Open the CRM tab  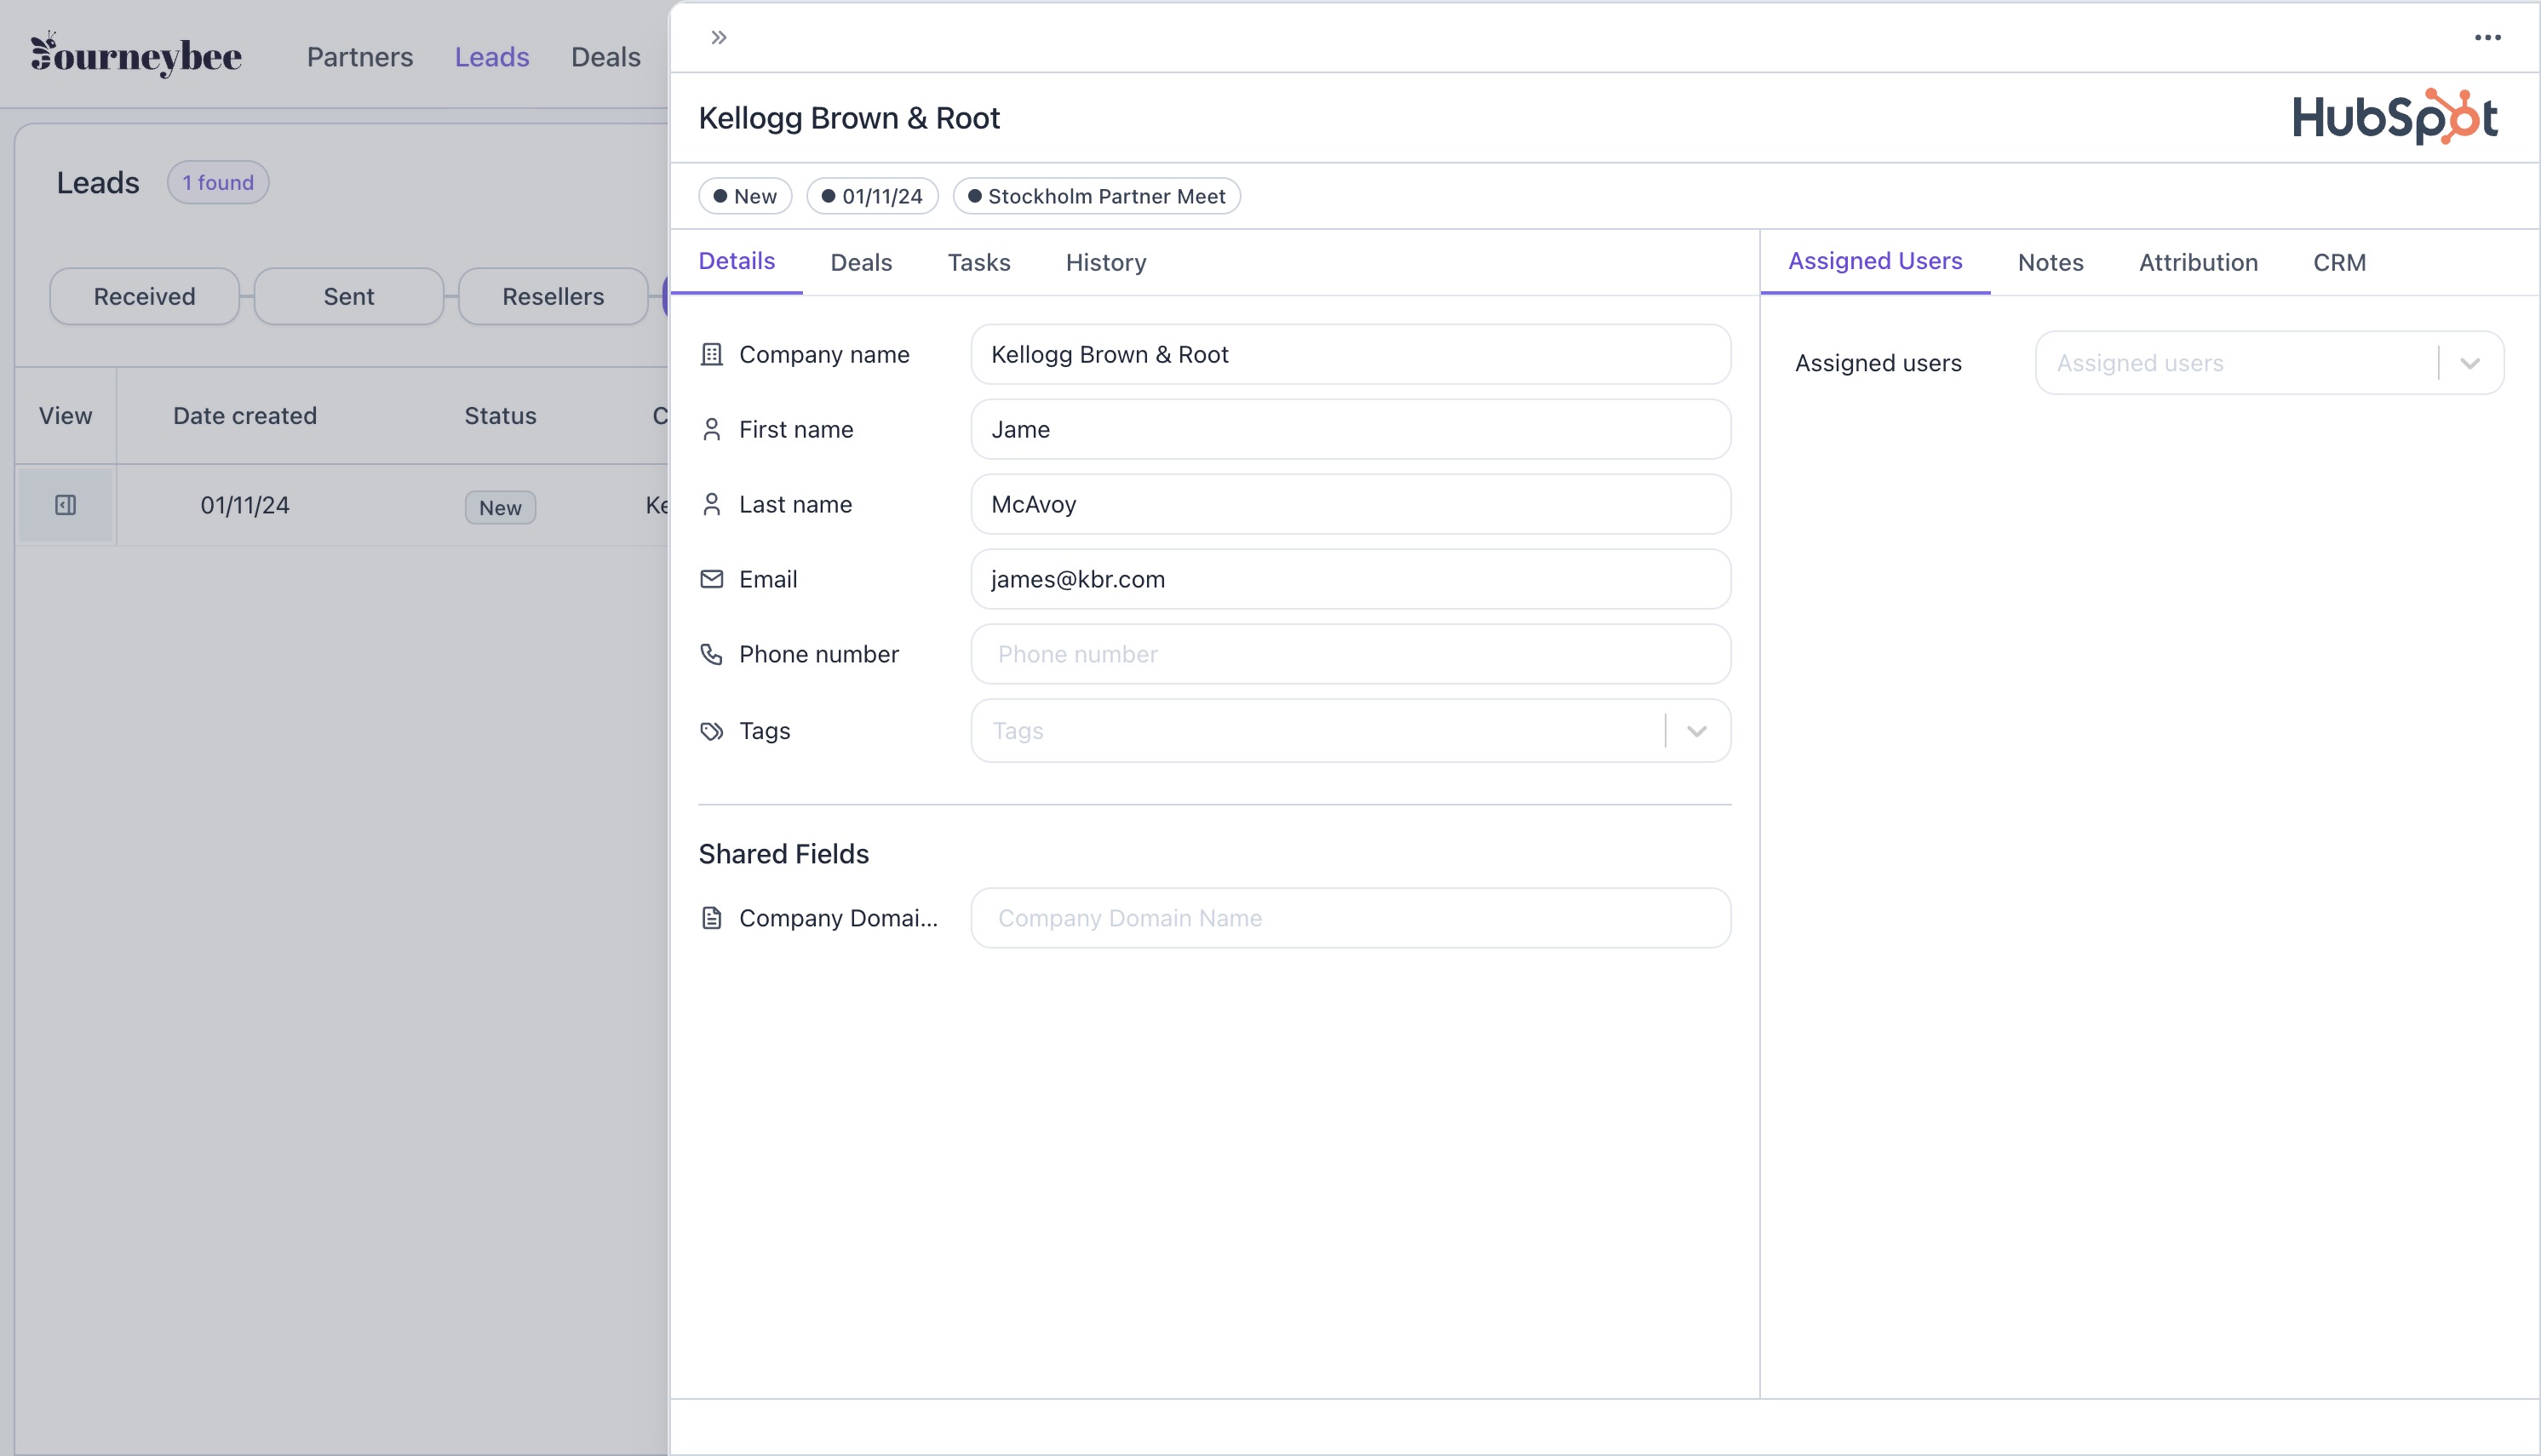tap(2339, 263)
